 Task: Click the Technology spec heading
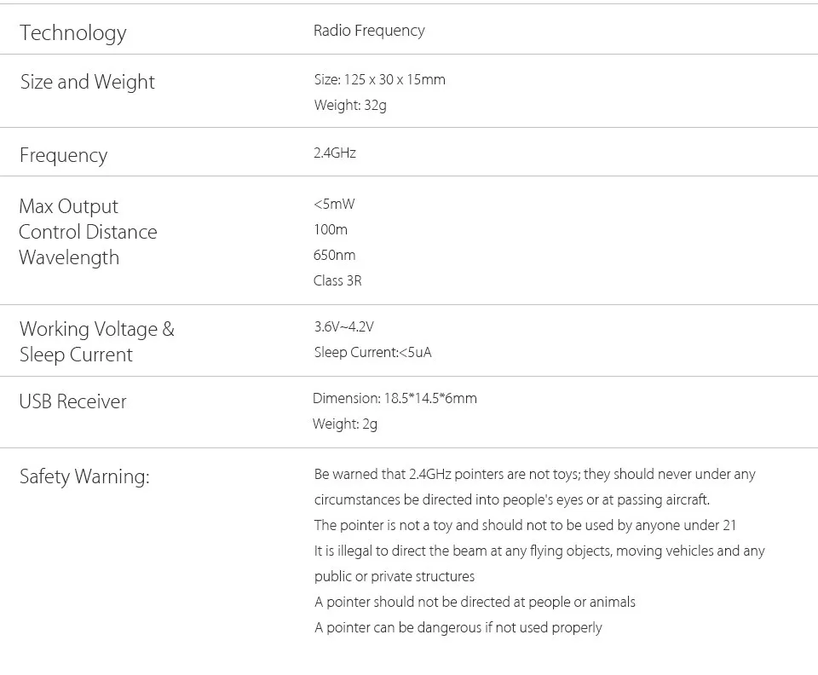tap(73, 33)
